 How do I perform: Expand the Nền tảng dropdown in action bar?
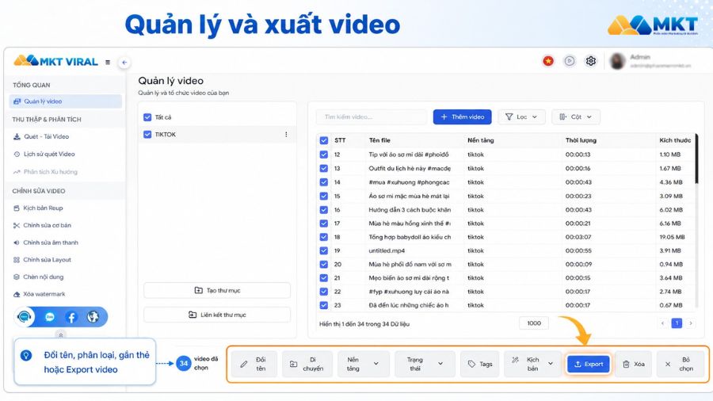tap(364, 364)
